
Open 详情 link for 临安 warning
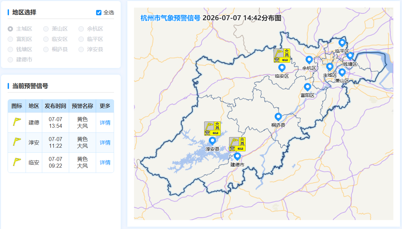[105, 163]
